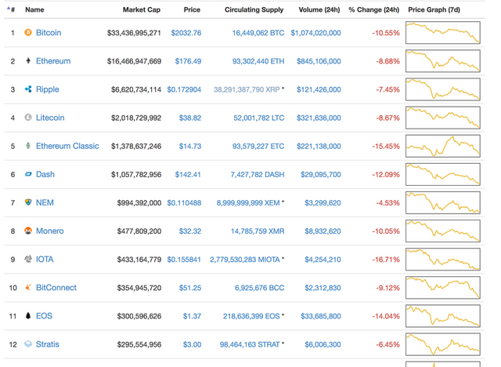Select IOTA change value -16.71%

point(386,260)
